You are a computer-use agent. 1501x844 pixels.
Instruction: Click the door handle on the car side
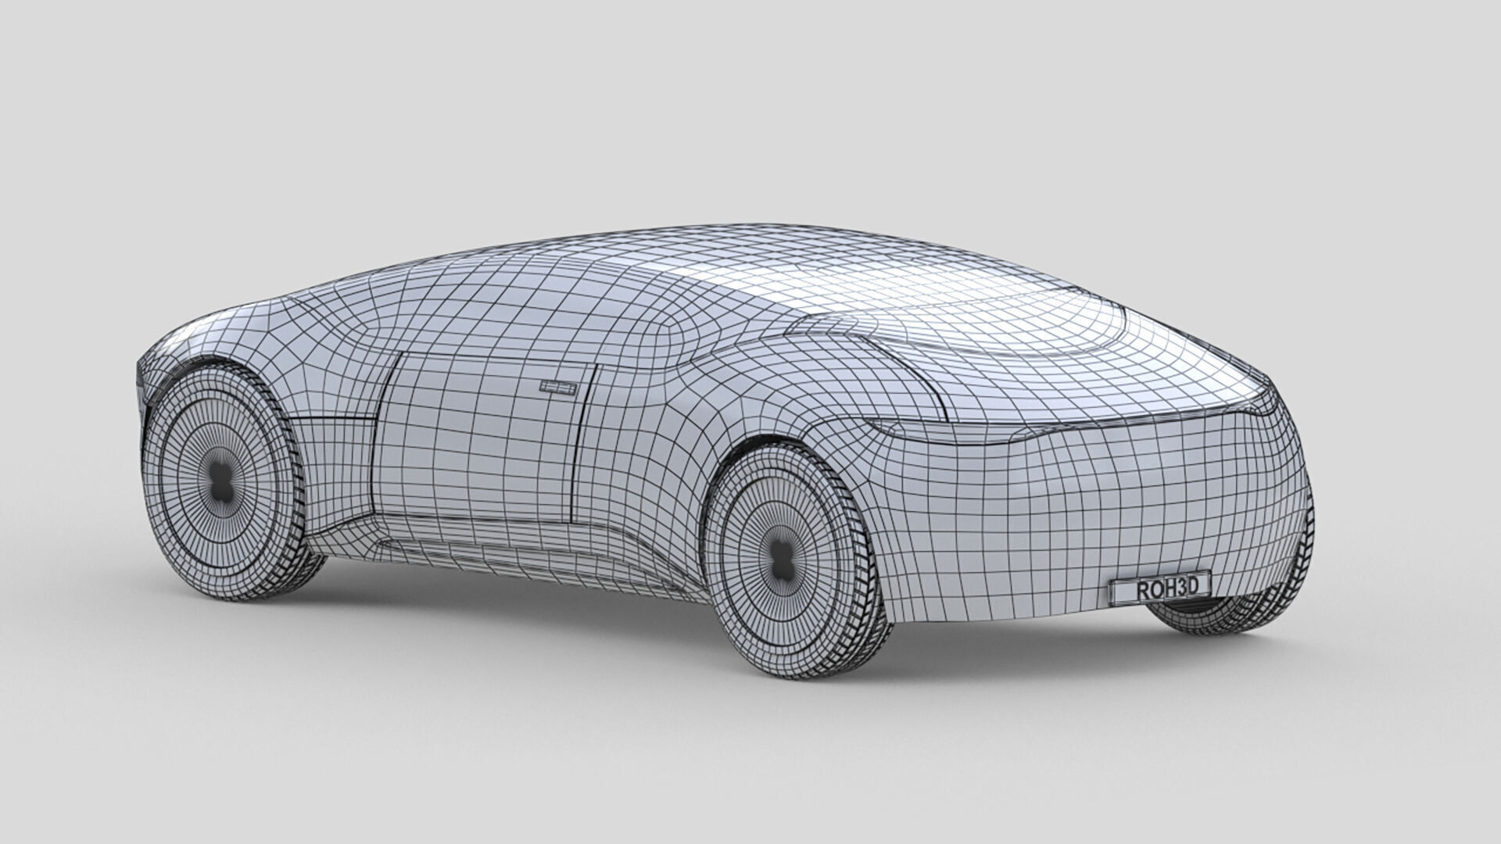[560, 388]
